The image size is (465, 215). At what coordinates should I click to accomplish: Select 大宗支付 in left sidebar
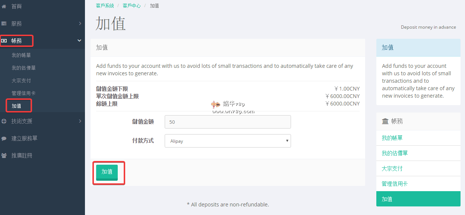21,80
